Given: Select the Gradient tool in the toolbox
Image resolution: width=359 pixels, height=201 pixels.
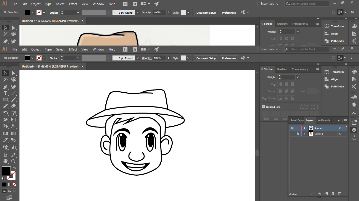Looking at the screenshot, I should 14,133.
